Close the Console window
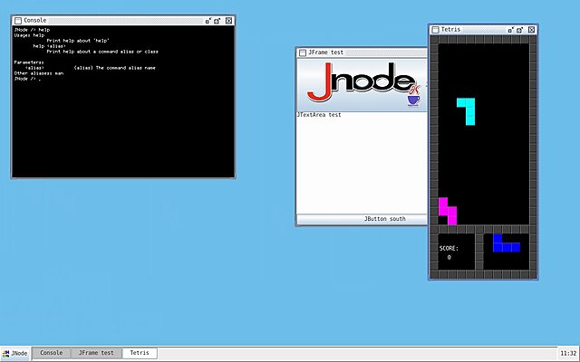This screenshot has width=580, height=362. pos(229,21)
